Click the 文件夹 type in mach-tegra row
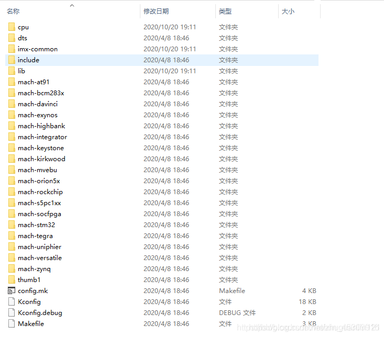 [228, 236]
